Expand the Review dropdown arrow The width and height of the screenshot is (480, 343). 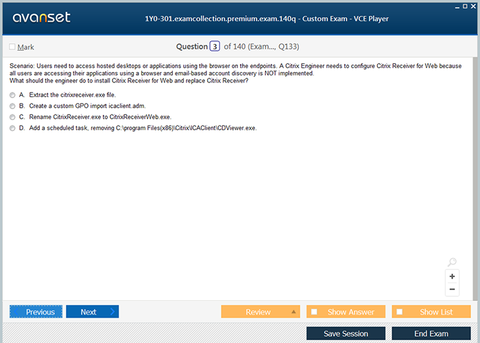[x=294, y=312]
